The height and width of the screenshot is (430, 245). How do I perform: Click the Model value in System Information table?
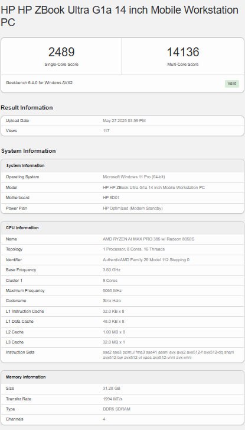pyautogui.click(x=153, y=188)
